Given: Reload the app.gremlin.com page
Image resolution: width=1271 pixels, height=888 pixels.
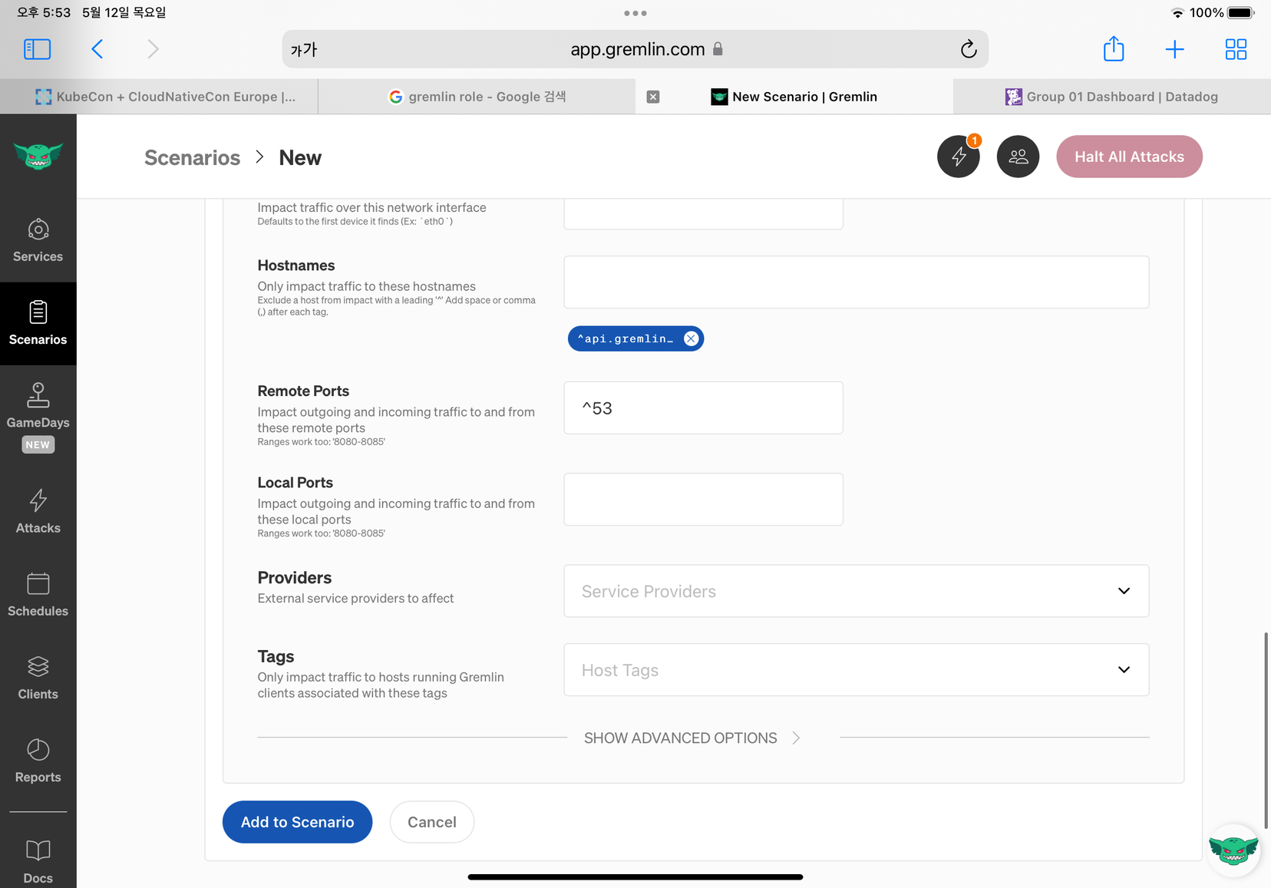Looking at the screenshot, I should coord(969,49).
